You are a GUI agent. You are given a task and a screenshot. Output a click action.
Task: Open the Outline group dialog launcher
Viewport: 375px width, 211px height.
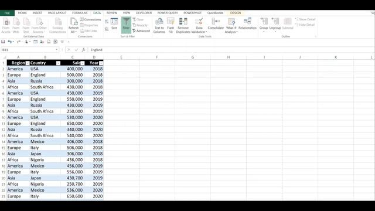point(316,36)
